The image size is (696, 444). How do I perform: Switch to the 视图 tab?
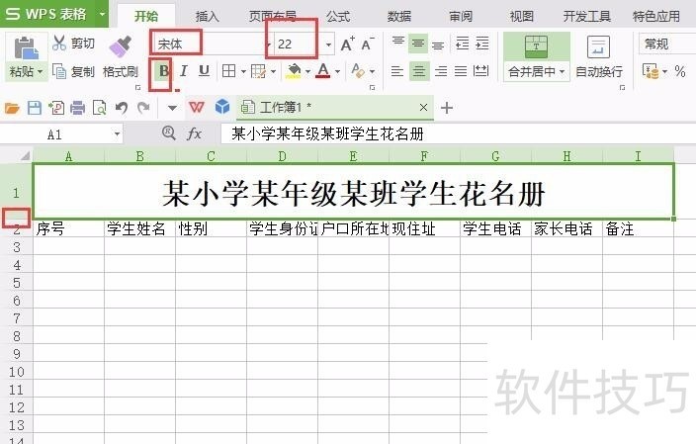click(x=521, y=17)
